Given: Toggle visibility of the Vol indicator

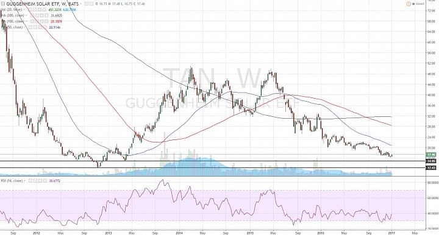Looking at the screenshot, I should (30, 10).
